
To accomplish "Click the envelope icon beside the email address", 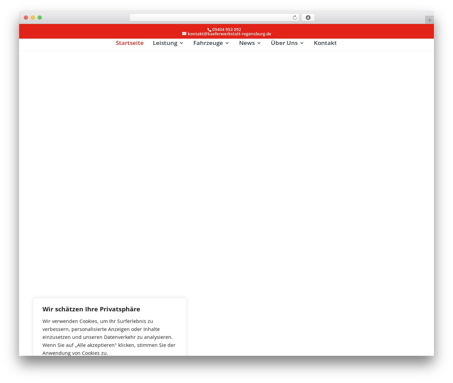I will coord(184,34).
